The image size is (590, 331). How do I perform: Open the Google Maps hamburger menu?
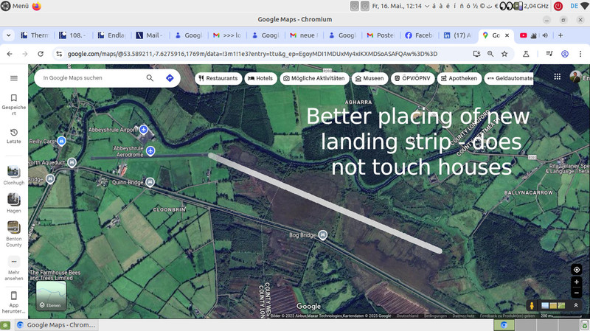13,78
